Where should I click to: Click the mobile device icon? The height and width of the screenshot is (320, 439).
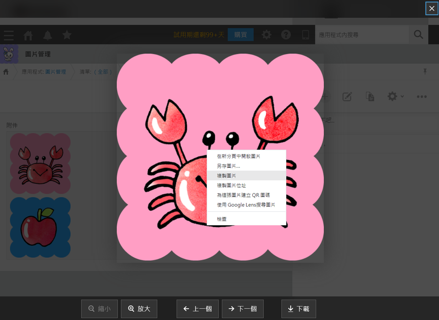[306, 35]
